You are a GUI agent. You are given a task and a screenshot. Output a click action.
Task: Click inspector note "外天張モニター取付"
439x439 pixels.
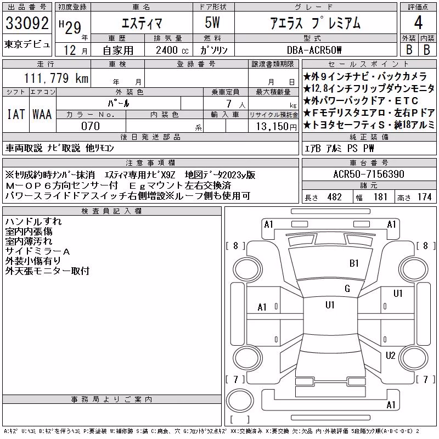coord(47,271)
